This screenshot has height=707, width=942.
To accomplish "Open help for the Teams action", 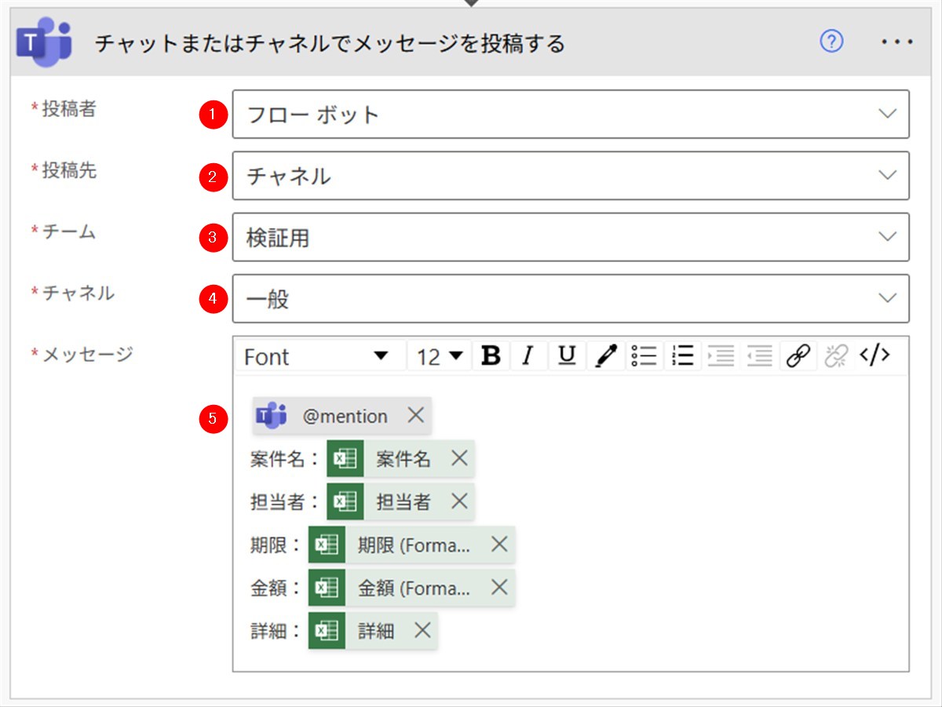I will 831,42.
